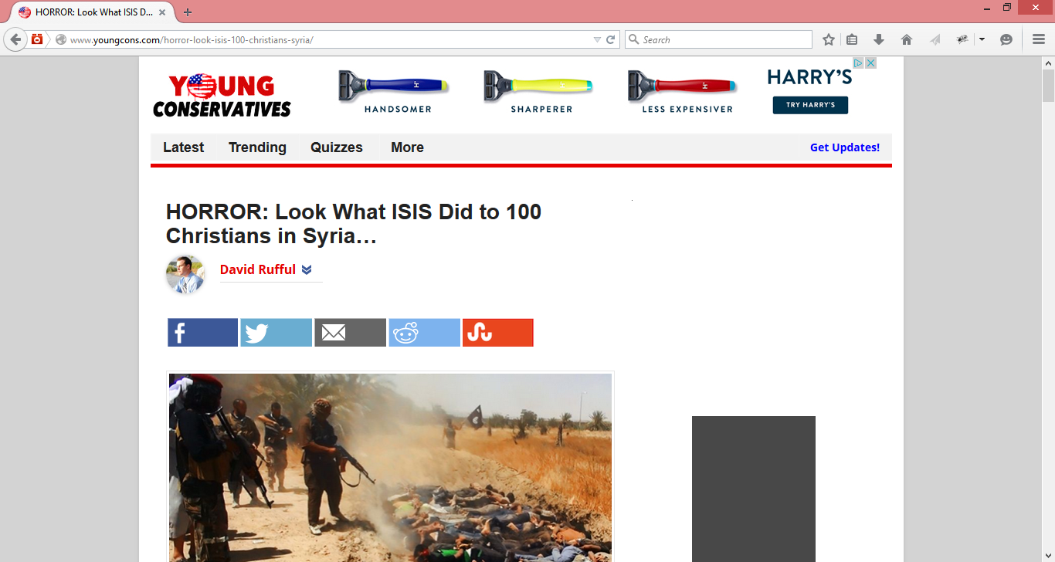Reload the page with the refresh icon

(610, 39)
